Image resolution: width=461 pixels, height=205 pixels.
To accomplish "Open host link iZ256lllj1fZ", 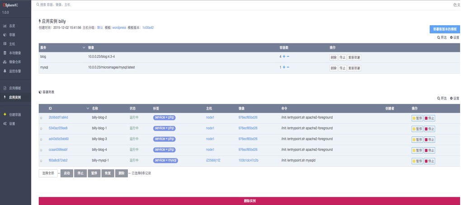I will (x=213, y=160).
